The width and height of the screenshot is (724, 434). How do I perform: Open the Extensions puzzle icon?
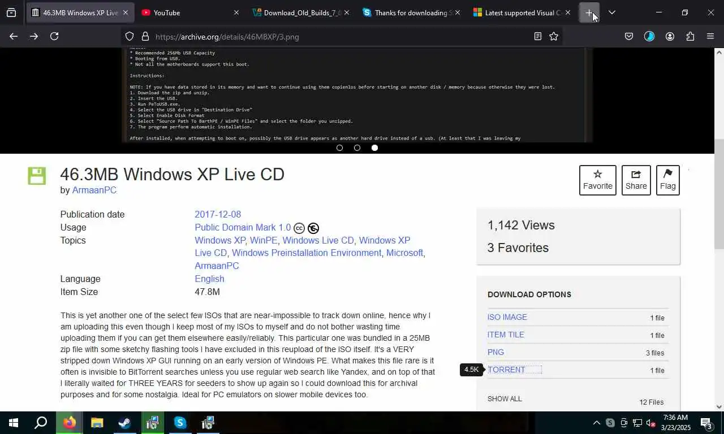[690, 36]
